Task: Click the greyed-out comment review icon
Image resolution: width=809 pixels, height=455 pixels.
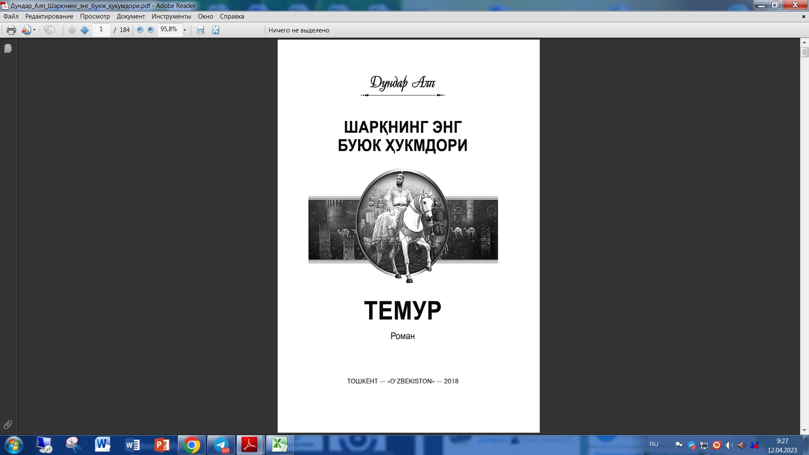Action: [49, 30]
